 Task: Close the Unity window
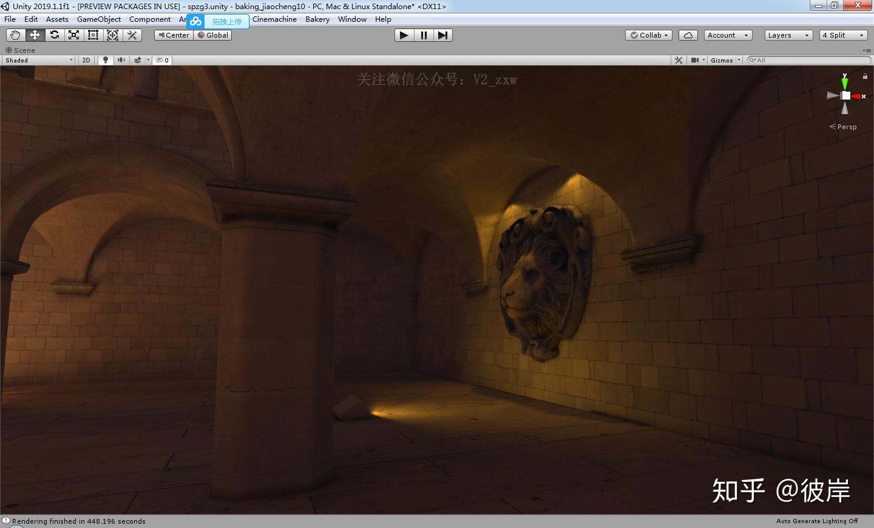tap(858, 5)
